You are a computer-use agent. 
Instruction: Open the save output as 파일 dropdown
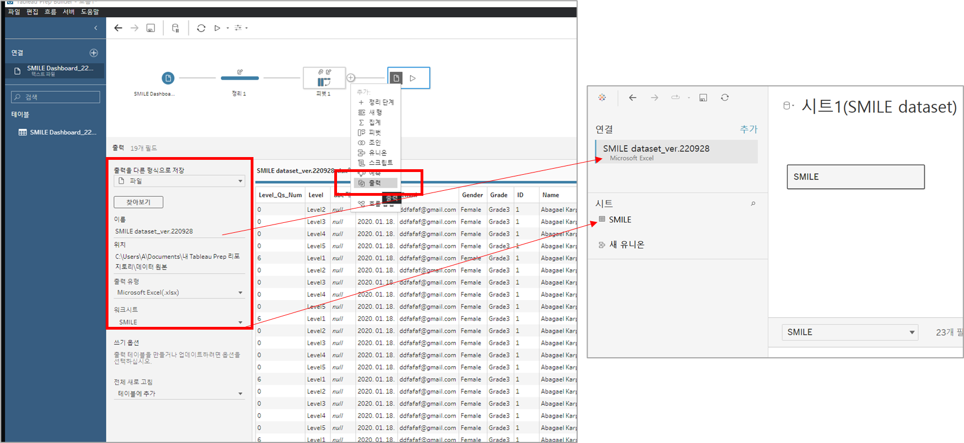pos(179,181)
